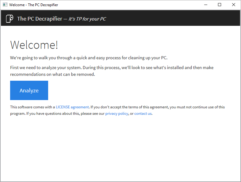Close the PC Decrapifier window

tap(234, 5)
